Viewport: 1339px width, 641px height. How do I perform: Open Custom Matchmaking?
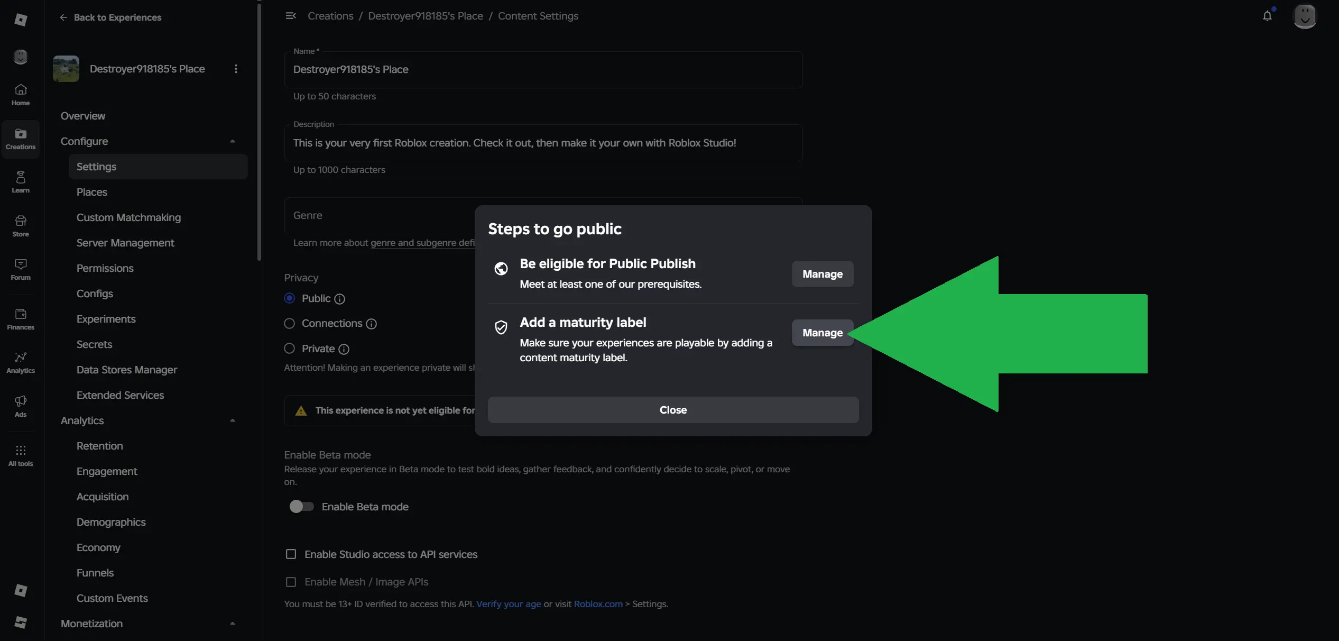[x=128, y=217]
